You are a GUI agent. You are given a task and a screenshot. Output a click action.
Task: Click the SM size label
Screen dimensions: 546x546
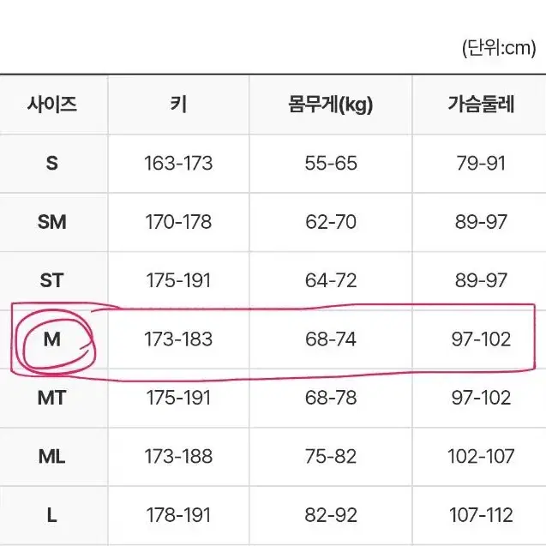click(52, 222)
